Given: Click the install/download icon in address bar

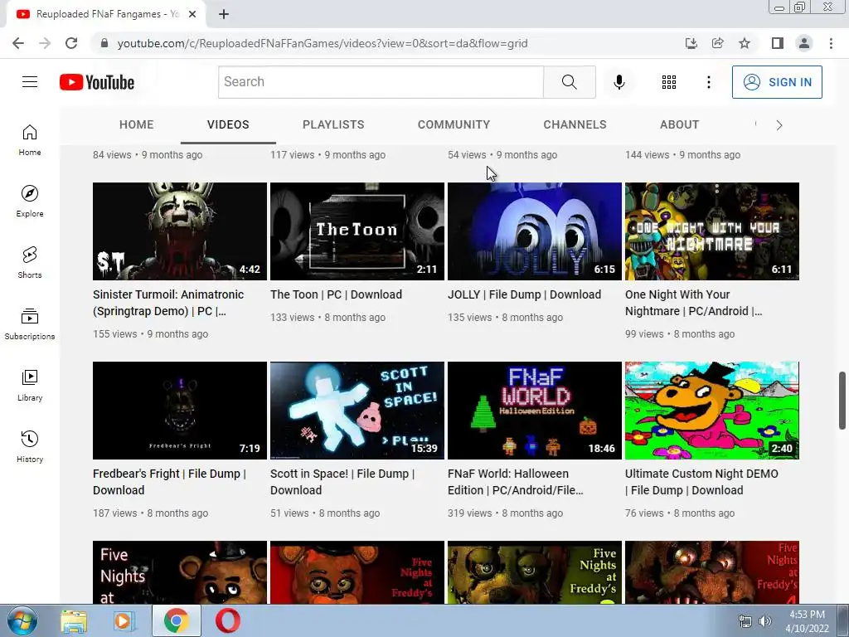Looking at the screenshot, I should [x=691, y=43].
